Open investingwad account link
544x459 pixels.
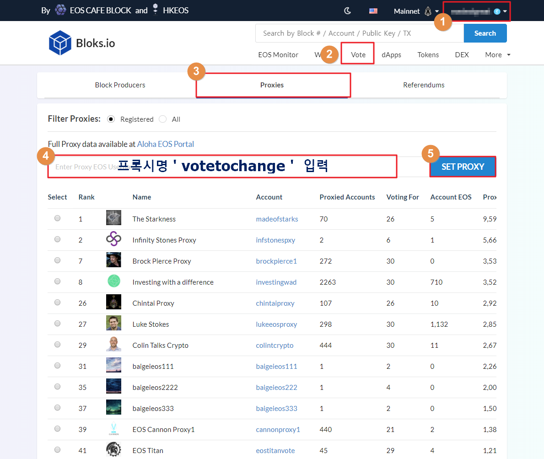276,282
